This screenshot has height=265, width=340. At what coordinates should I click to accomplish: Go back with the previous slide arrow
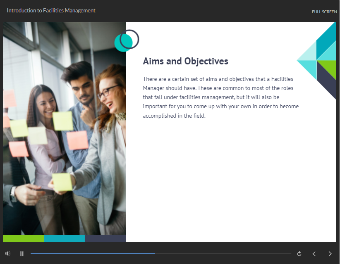point(314,254)
